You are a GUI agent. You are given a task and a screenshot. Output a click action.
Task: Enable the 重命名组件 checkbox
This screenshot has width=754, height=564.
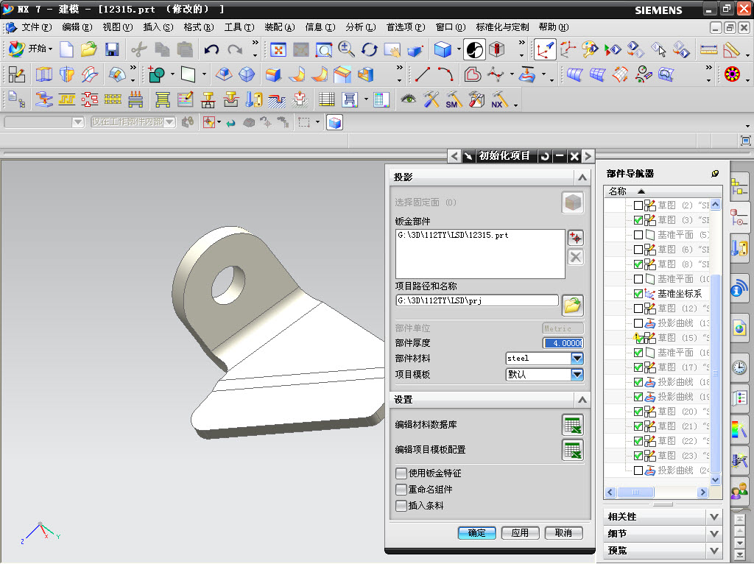coord(401,490)
